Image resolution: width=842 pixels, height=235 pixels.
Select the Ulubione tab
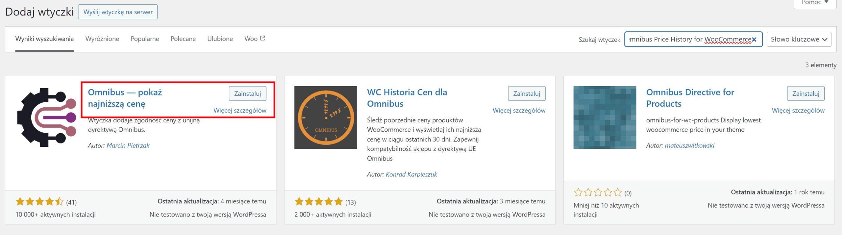(x=220, y=39)
